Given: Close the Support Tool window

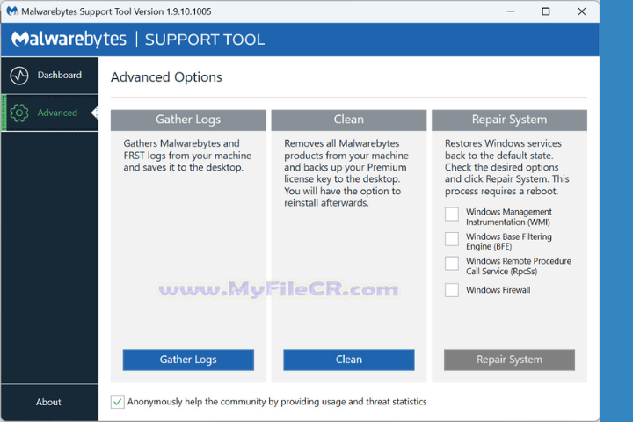Looking at the screenshot, I should click(x=581, y=11).
